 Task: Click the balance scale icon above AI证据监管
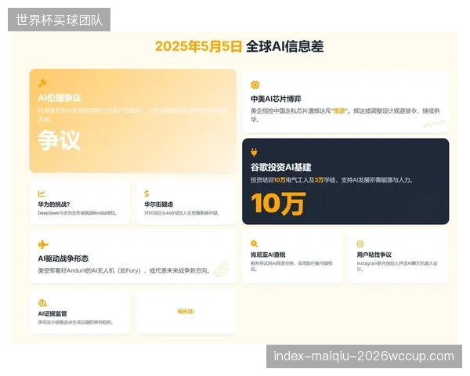tap(42, 303)
